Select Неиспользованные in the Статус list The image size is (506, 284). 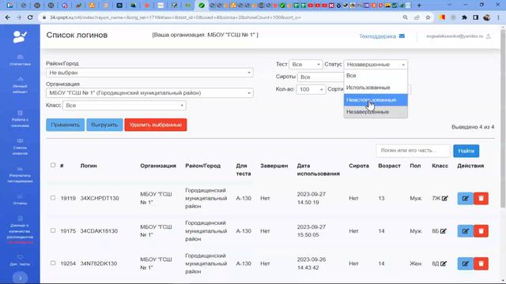[x=376, y=100]
